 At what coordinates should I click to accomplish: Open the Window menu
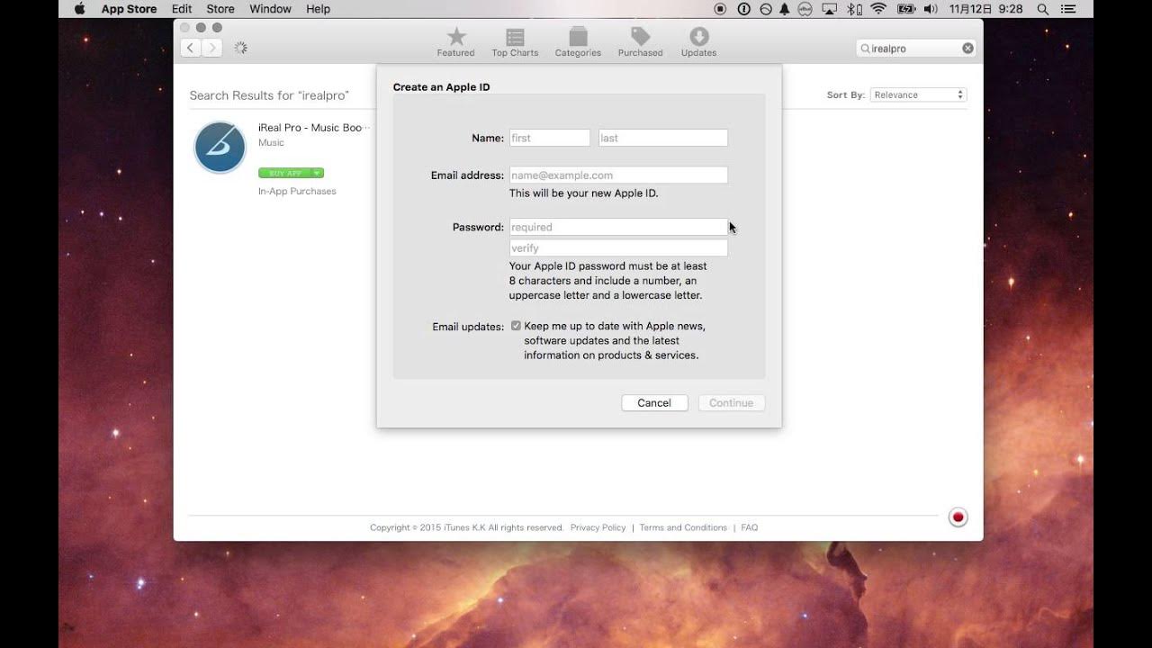coord(270,9)
